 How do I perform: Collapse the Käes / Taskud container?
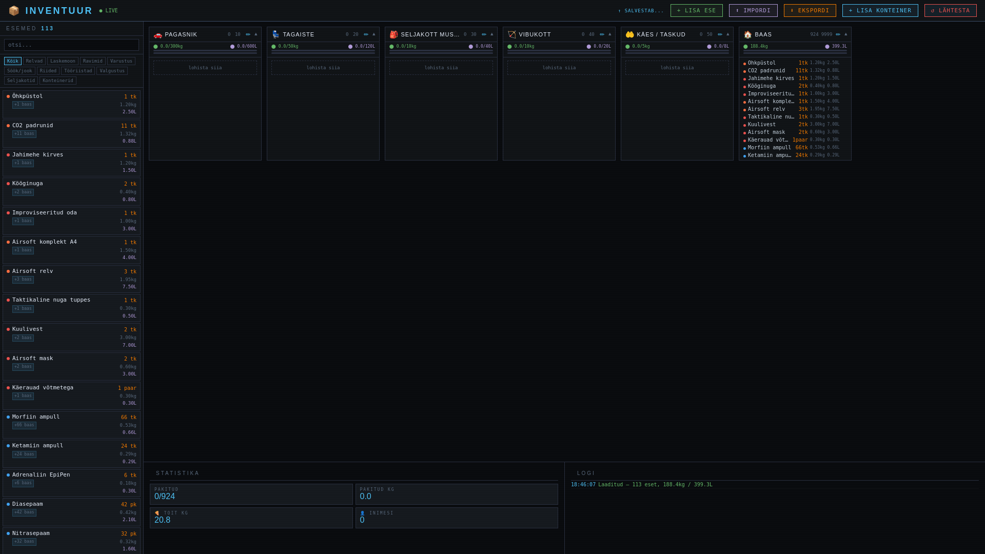[728, 34]
